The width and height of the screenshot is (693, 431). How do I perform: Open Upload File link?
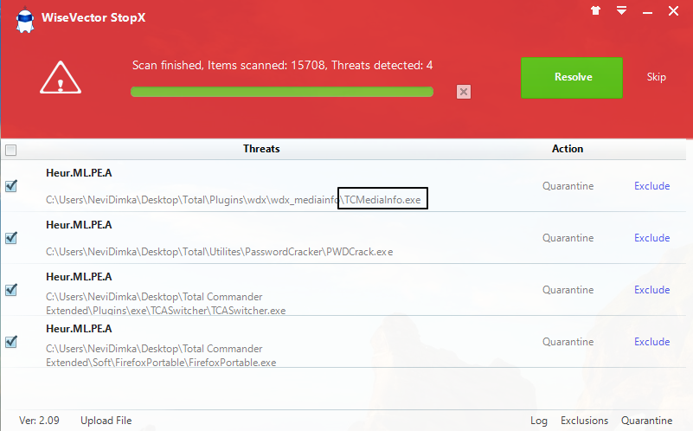click(x=106, y=421)
